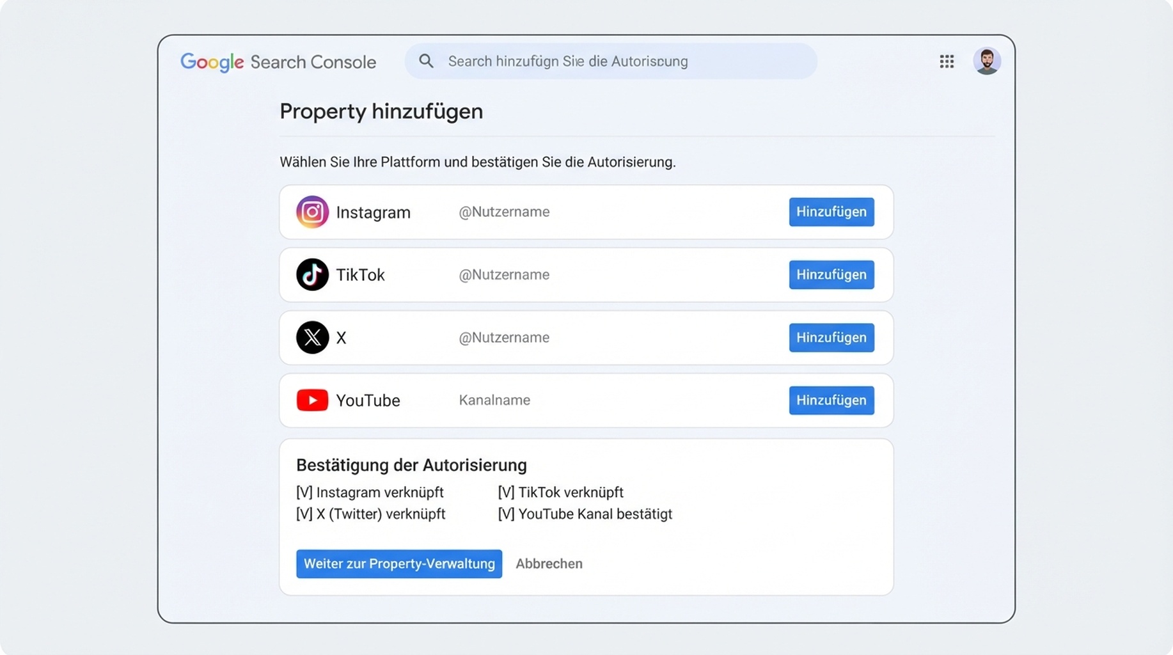Image resolution: width=1173 pixels, height=655 pixels.
Task: Click the TikTok @Nutzername field
Action: 504,274
